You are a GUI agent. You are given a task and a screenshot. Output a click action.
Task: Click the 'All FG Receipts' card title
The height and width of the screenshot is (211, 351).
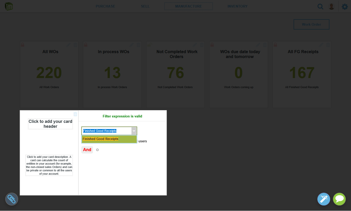point(303,52)
